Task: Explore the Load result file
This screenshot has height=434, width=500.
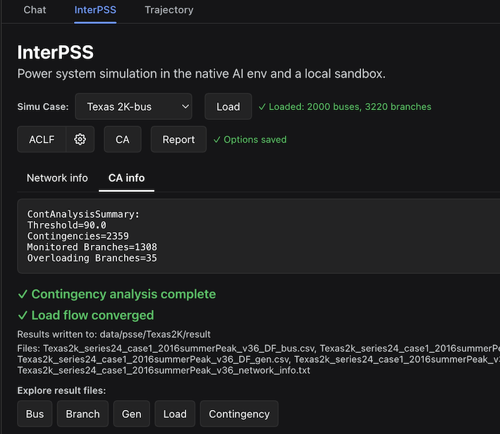Action: pyautogui.click(x=175, y=414)
